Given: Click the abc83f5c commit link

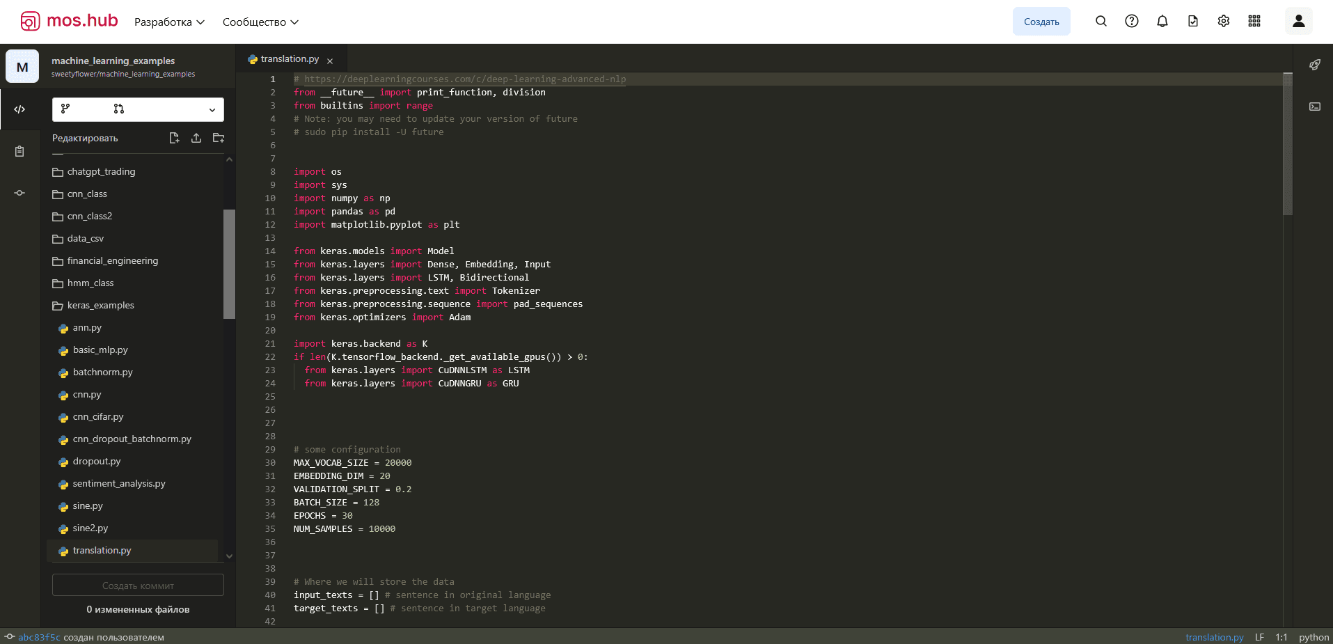Looking at the screenshot, I should tap(39, 637).
